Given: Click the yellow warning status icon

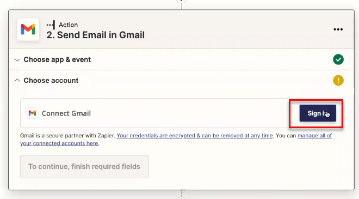Looking at the screenshot, I should pyautogui.click(x=338, y=80).
